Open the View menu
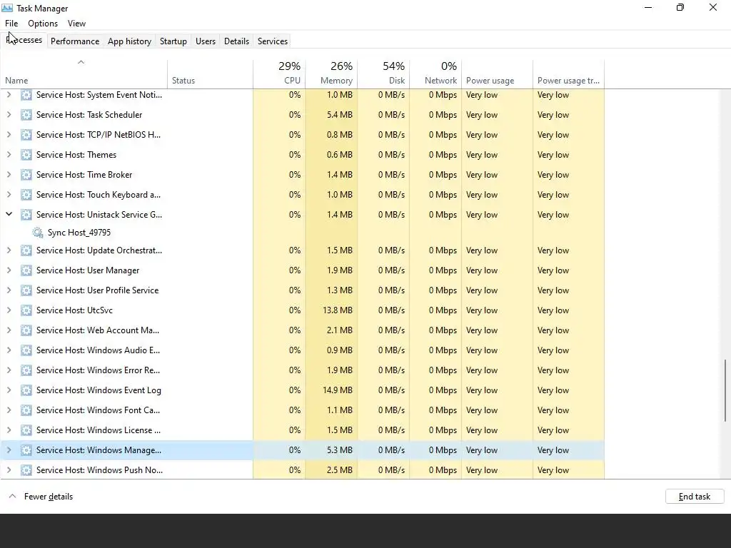 [76, 24]
